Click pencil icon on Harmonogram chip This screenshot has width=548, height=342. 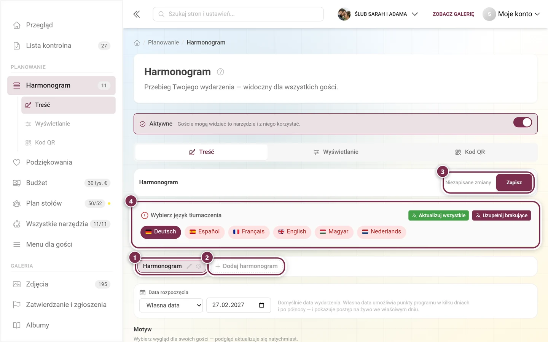(190, 266)
